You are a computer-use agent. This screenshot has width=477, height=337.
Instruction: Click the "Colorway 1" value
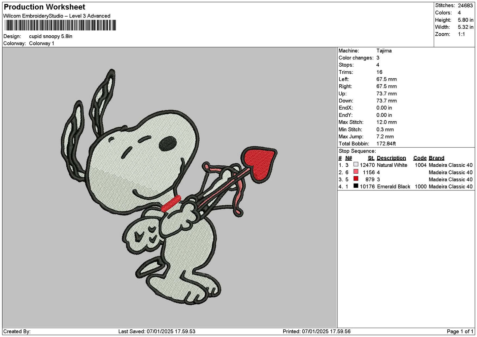(x=42, y=44)
